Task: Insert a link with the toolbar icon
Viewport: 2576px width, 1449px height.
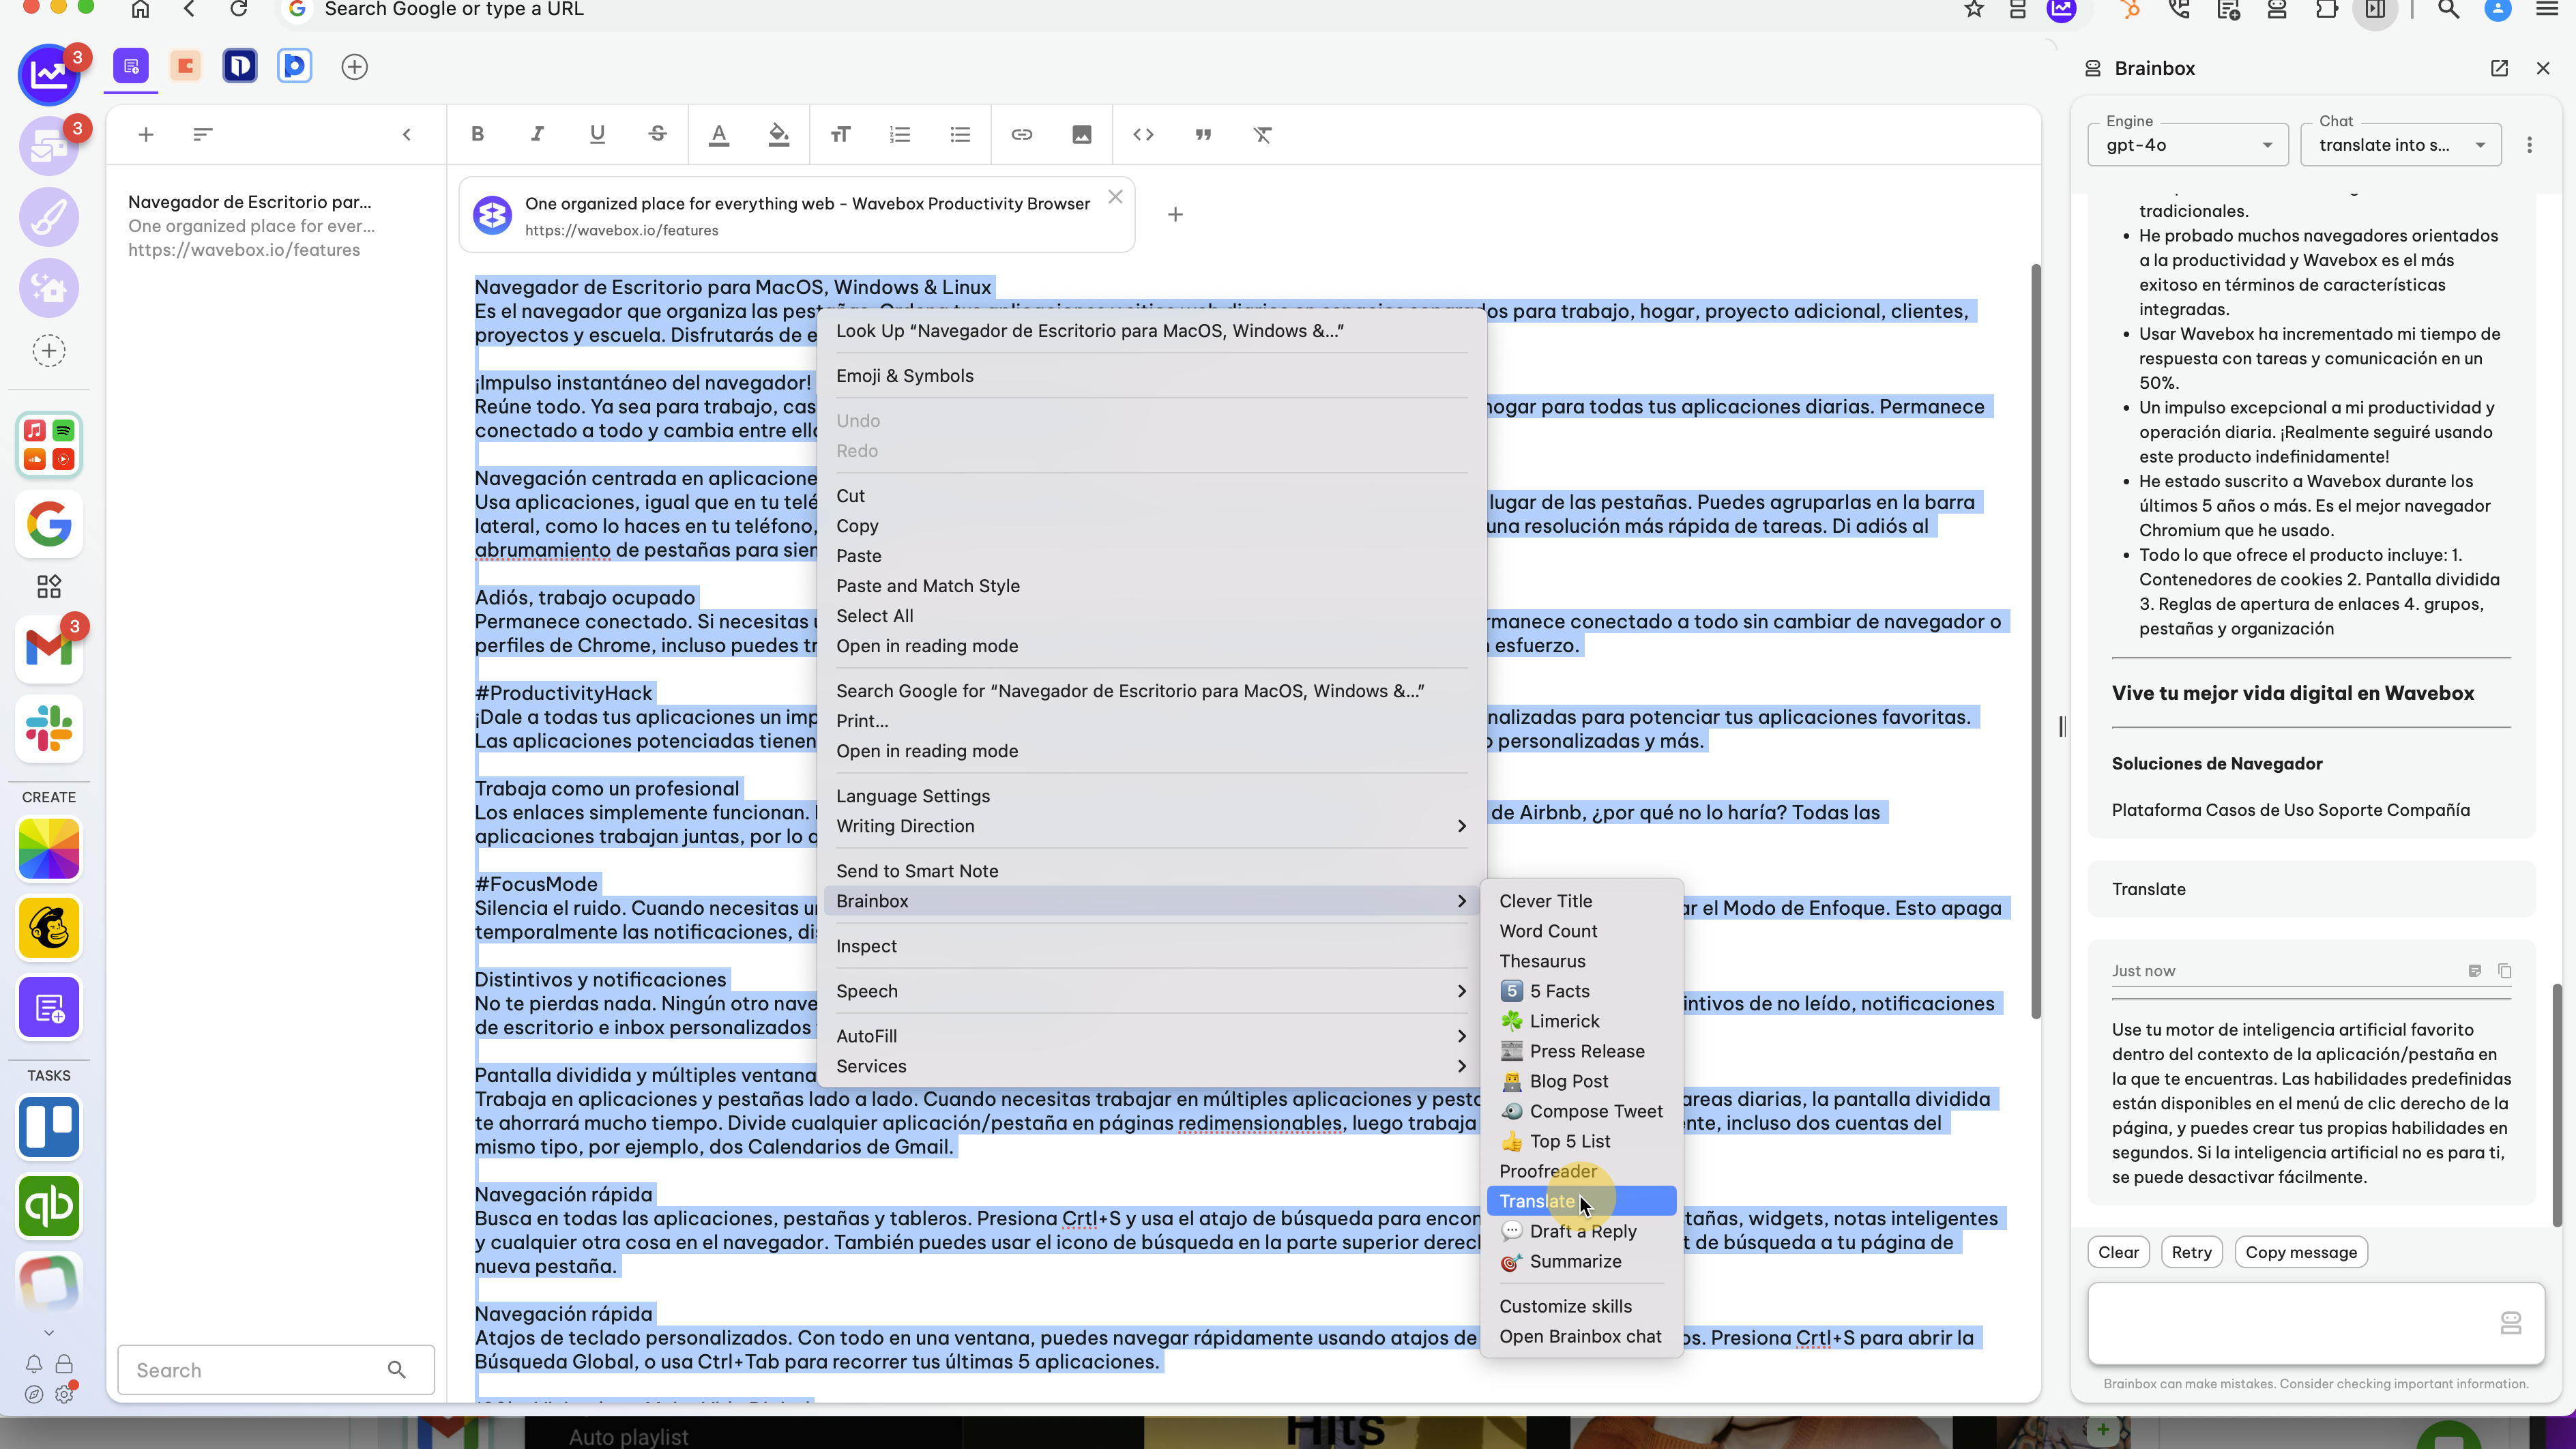Action: tap(1021, 134)
